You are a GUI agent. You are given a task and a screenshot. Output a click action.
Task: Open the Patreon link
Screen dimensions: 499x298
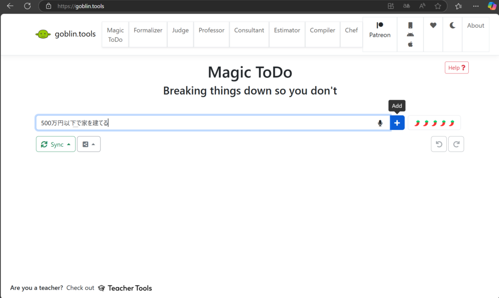380,30
